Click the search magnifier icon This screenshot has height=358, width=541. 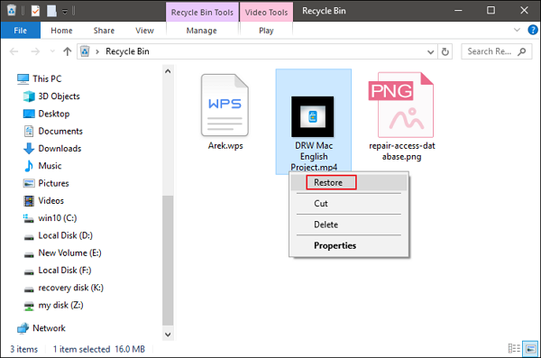522,51
